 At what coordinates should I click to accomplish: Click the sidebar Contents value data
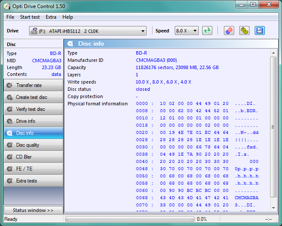point(56,74)
